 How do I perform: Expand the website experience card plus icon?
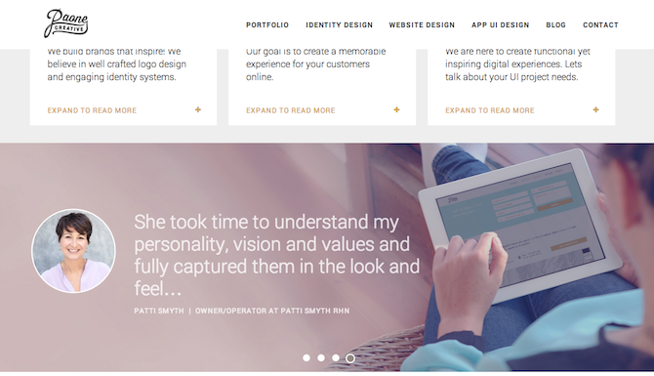(396, 109)
